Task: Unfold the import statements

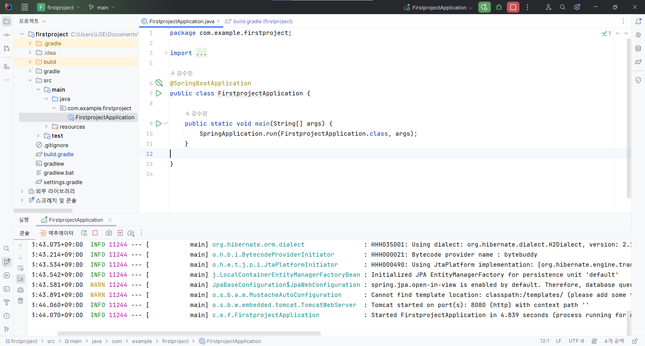Action: tap(166, 53)
